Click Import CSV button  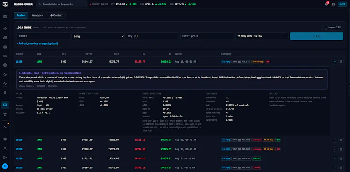pyautogui.click(x=332, y=28)
